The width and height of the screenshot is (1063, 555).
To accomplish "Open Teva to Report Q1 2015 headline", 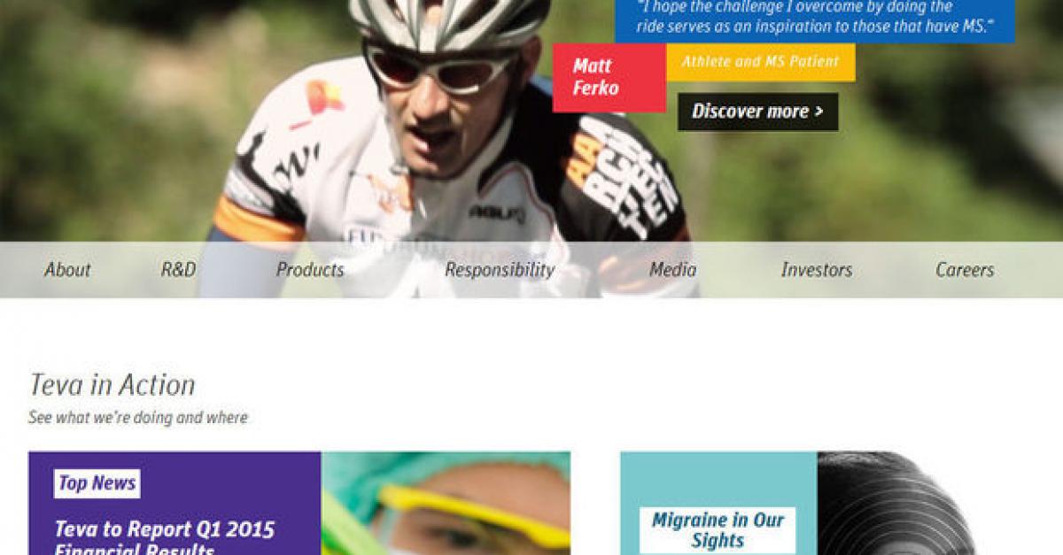I will tap(165, 536).
